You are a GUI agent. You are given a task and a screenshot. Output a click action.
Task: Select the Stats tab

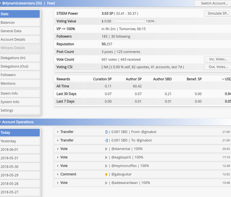click(20, 14)
